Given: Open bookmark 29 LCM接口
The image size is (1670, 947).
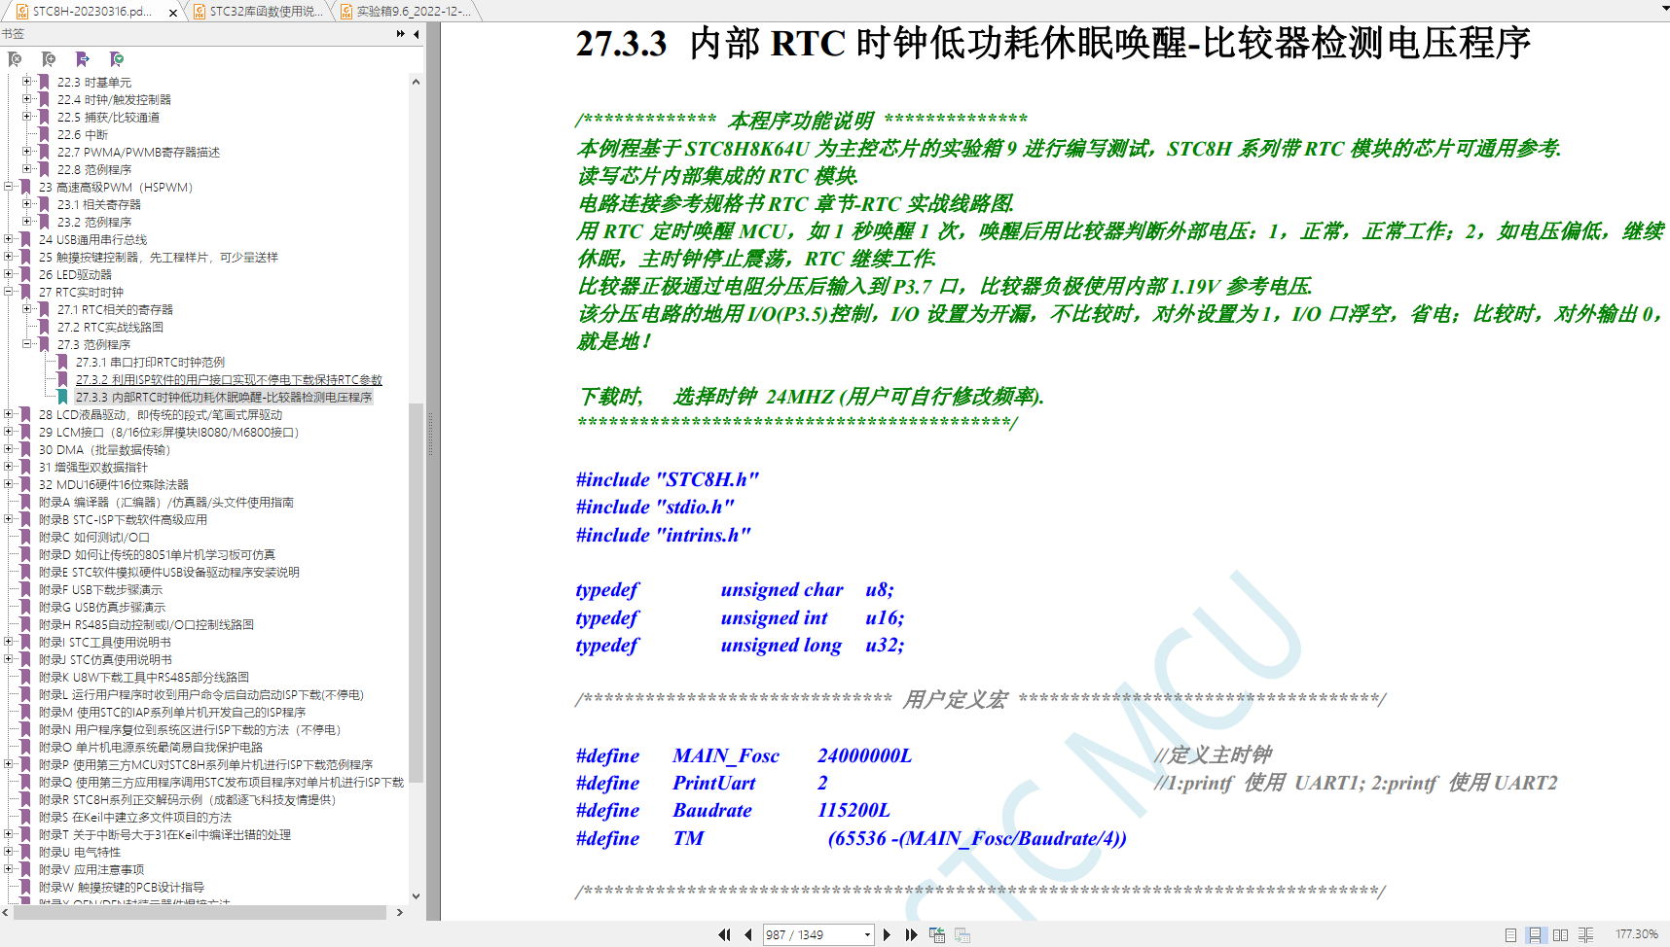Looking at the screenshot, I should tap(168, 432).
